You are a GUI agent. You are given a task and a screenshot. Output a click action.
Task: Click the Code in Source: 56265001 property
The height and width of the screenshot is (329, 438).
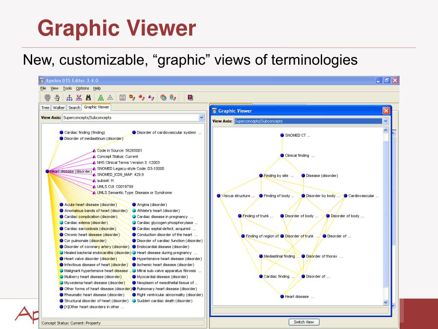[x=117, y=150]
